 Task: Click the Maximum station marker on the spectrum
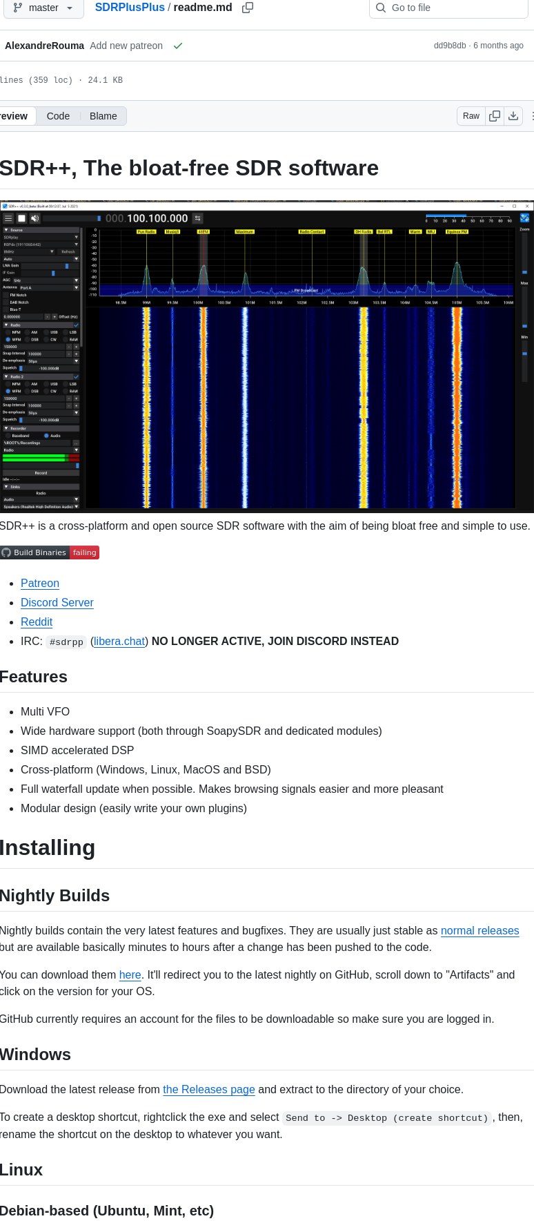click(x=244, y=232)
